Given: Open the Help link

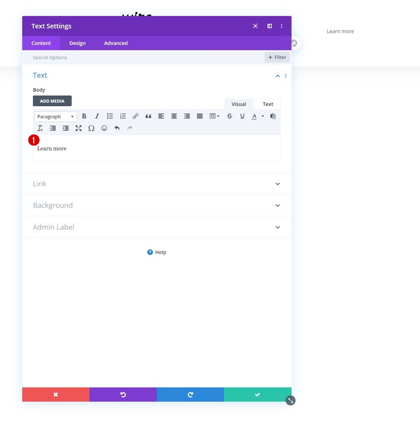Looking at the screenshot, I should click(157, 252).
